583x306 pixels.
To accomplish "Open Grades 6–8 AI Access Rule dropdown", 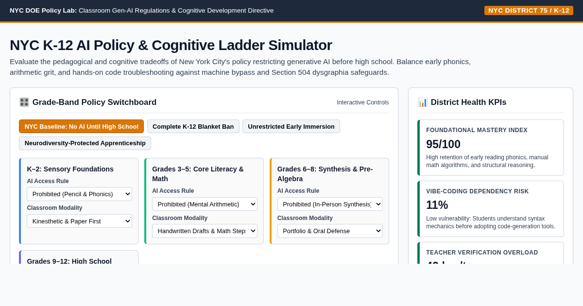I will pyautogui.click(x=330, y=204).
